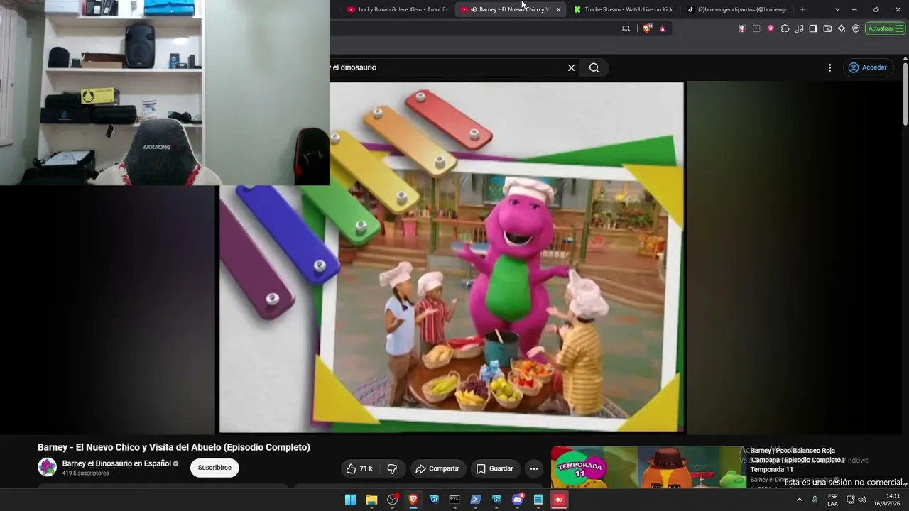Open the terminal window in taskbar
The width and height of the screenshot is (909, 511).
click(x=454, y=500)
